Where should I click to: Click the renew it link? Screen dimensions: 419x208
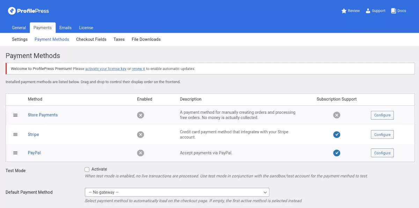point(138,69)
